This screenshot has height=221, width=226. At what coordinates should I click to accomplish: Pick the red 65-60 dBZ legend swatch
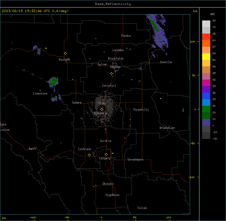pos(206,37)
